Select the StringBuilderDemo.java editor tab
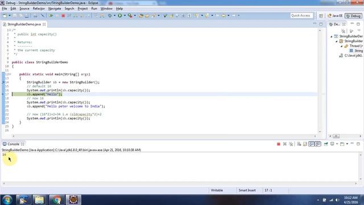The image size is (364, 205). [x=24, y=24]
